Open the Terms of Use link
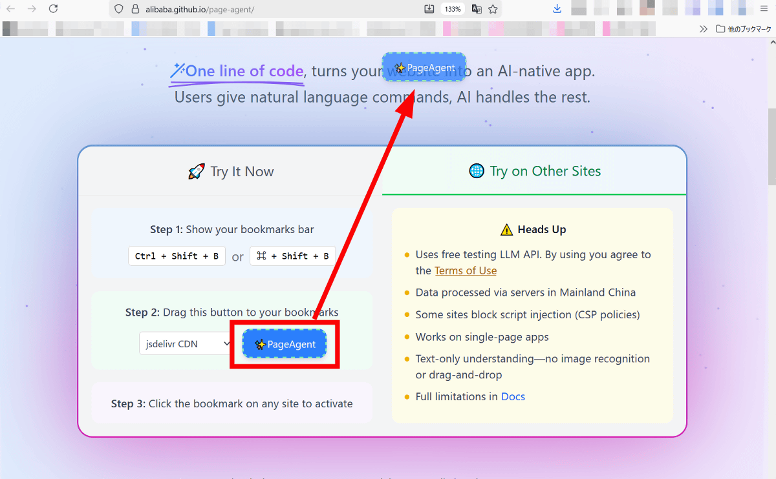The image size is (776, 479). (x=466, y=270)
